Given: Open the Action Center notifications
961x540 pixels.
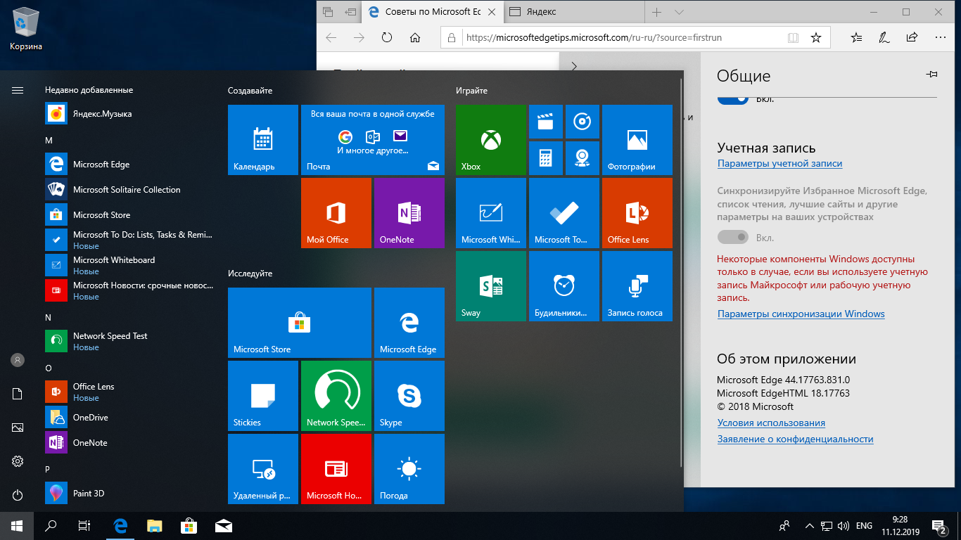Looking at the screenshot, I should 939,526.
